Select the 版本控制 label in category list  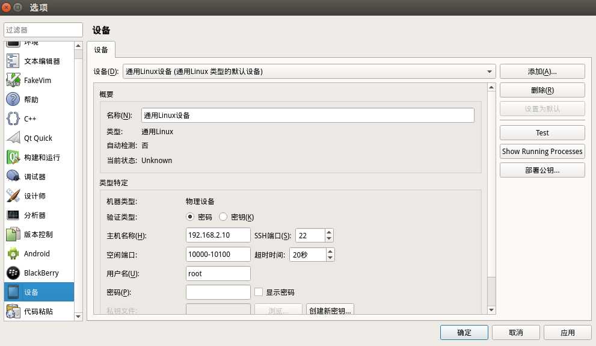38,234
